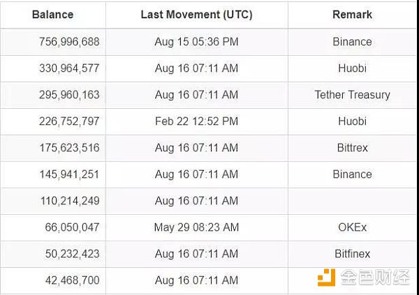Click the 226,752,797 balance value
419x295 pixels.
pos(69,121)
